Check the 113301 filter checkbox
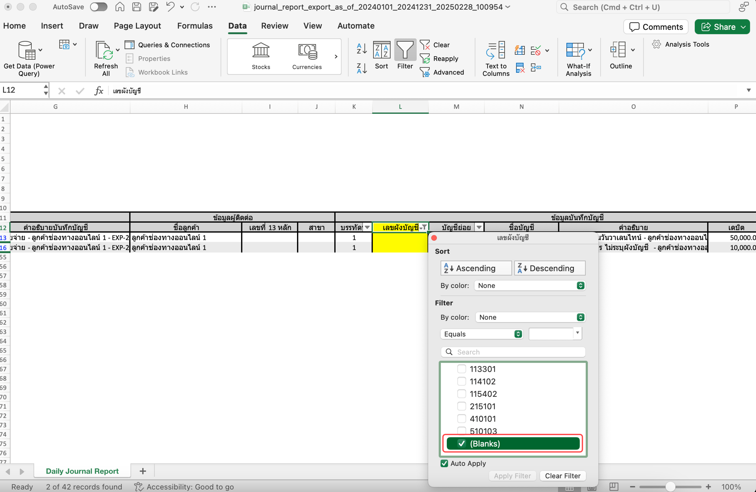Screen dimensions: 756x492 pos(461,369)
